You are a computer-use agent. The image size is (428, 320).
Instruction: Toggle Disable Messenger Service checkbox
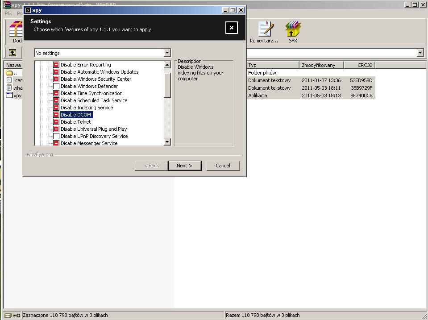pyautogui.click(x=56, y=143)
